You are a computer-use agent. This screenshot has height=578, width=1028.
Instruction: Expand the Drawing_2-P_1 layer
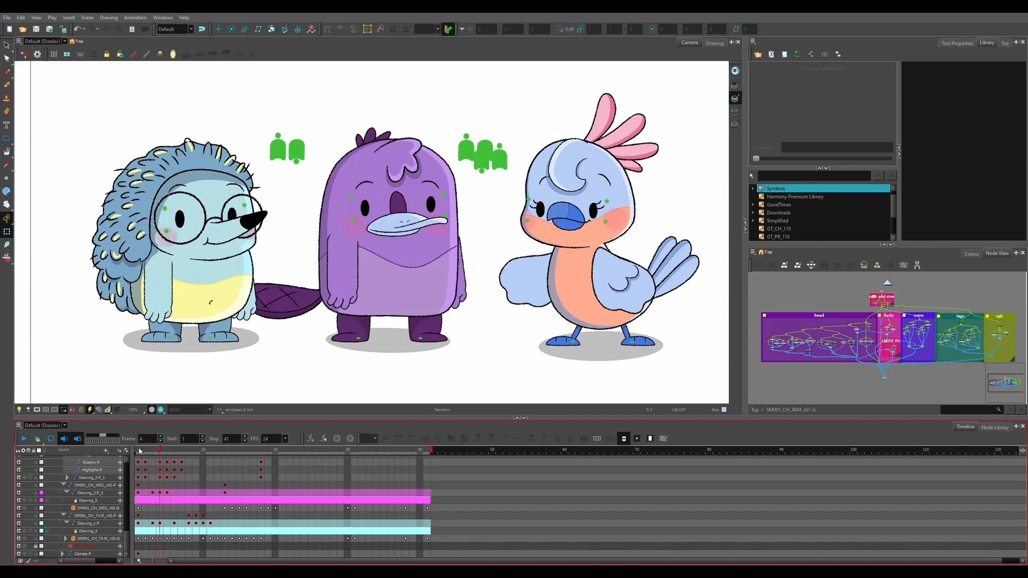67,477
